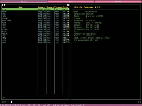Click the '[^]' indicator beside the command line
The image size is (142, 106).
pos(139,102)
